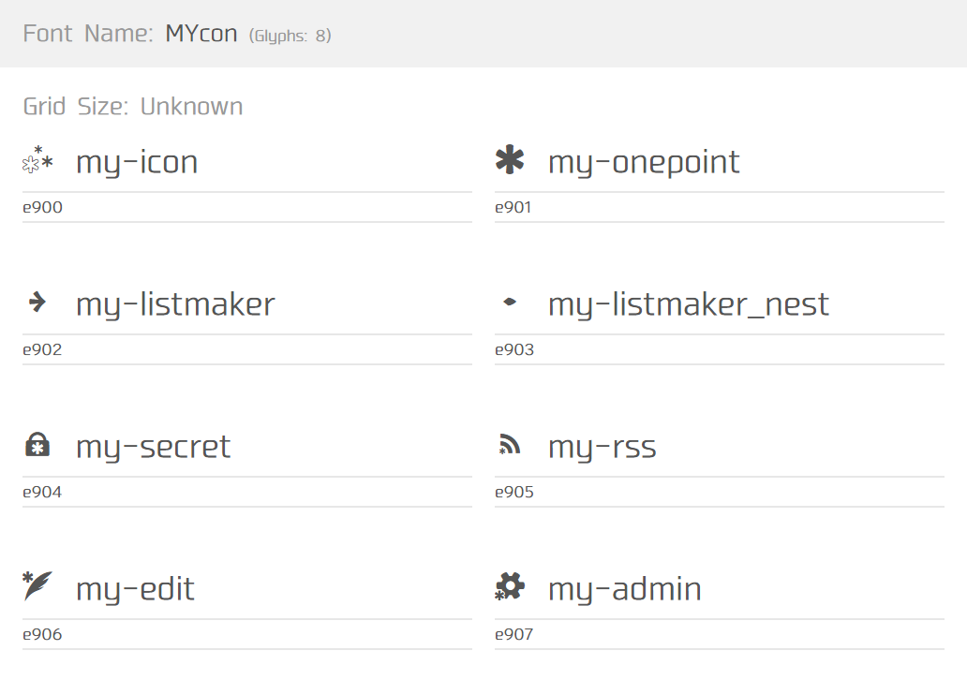Click the e905 code label
The image size is (967, 680).
pyautogui.click(x=513, y=492)
